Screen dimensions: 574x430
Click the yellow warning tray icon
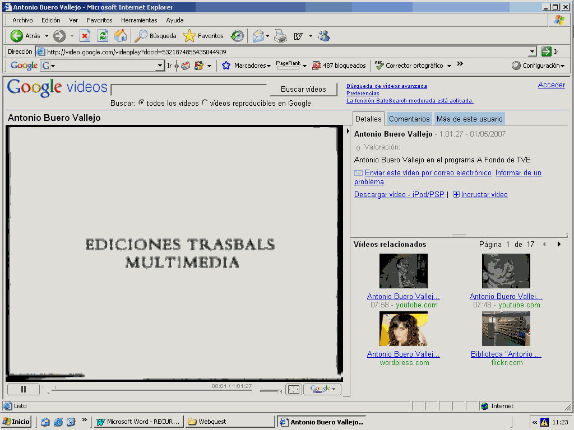544,422
